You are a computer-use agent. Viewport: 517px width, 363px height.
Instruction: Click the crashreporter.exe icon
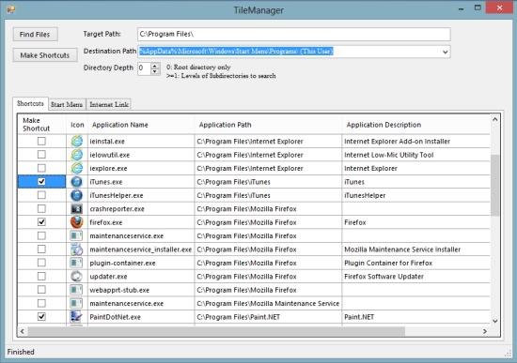(77, 208)
